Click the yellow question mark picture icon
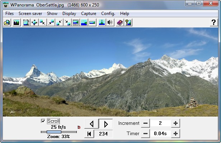The image size is (221, 143). click(128, 22)
